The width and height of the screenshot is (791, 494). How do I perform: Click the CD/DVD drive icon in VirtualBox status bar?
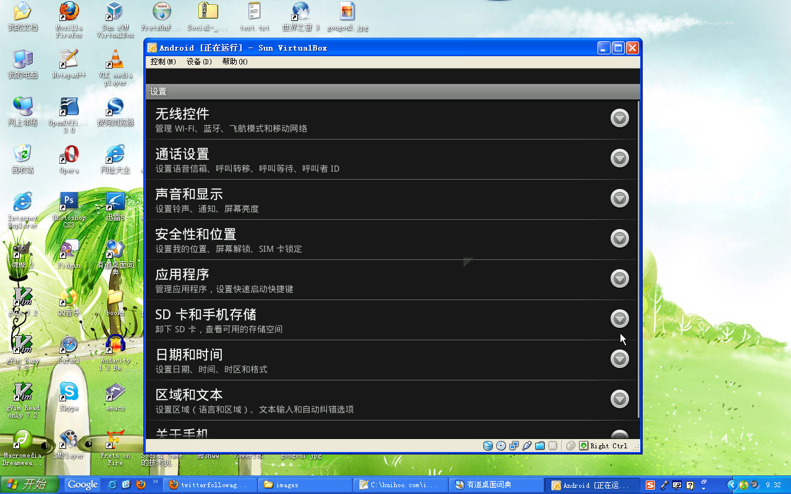click(501, 446)
